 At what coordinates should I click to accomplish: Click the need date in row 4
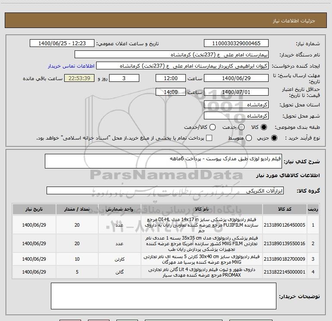(34, 272)
